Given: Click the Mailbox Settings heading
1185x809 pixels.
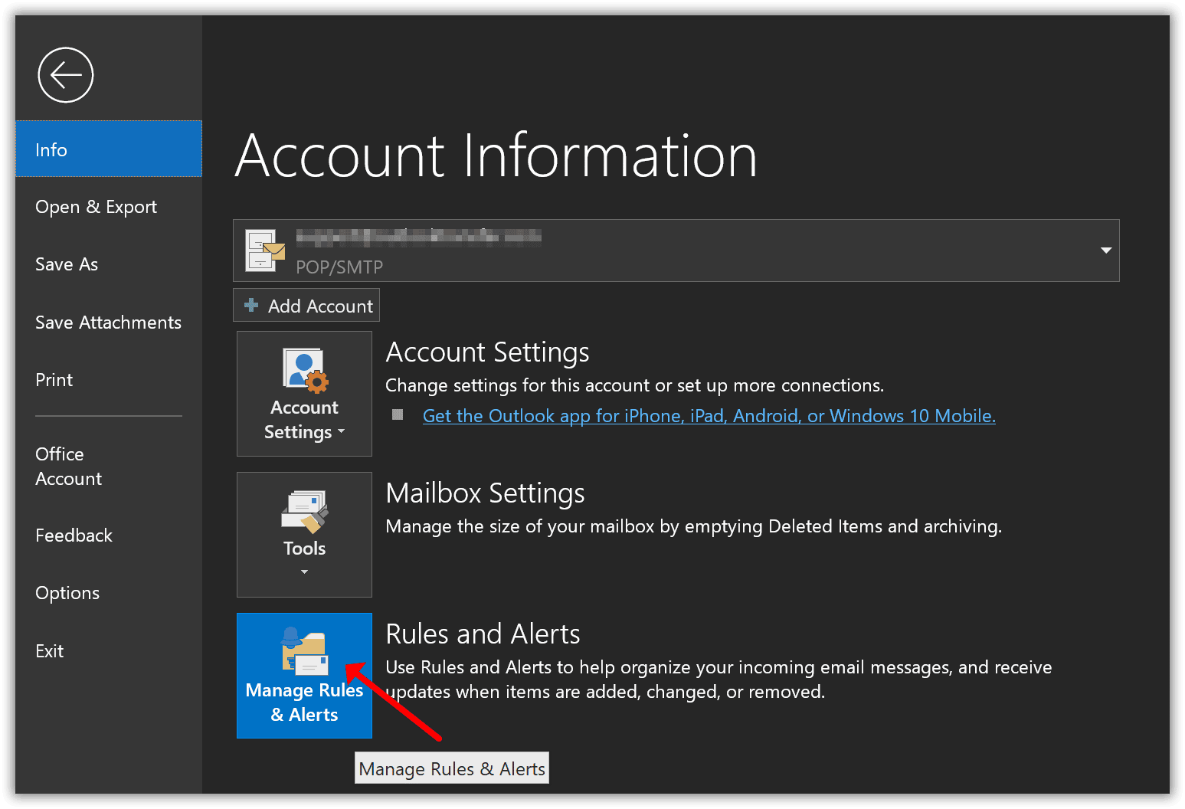Looking at the screenshot, I should click(x=485, y=493).
